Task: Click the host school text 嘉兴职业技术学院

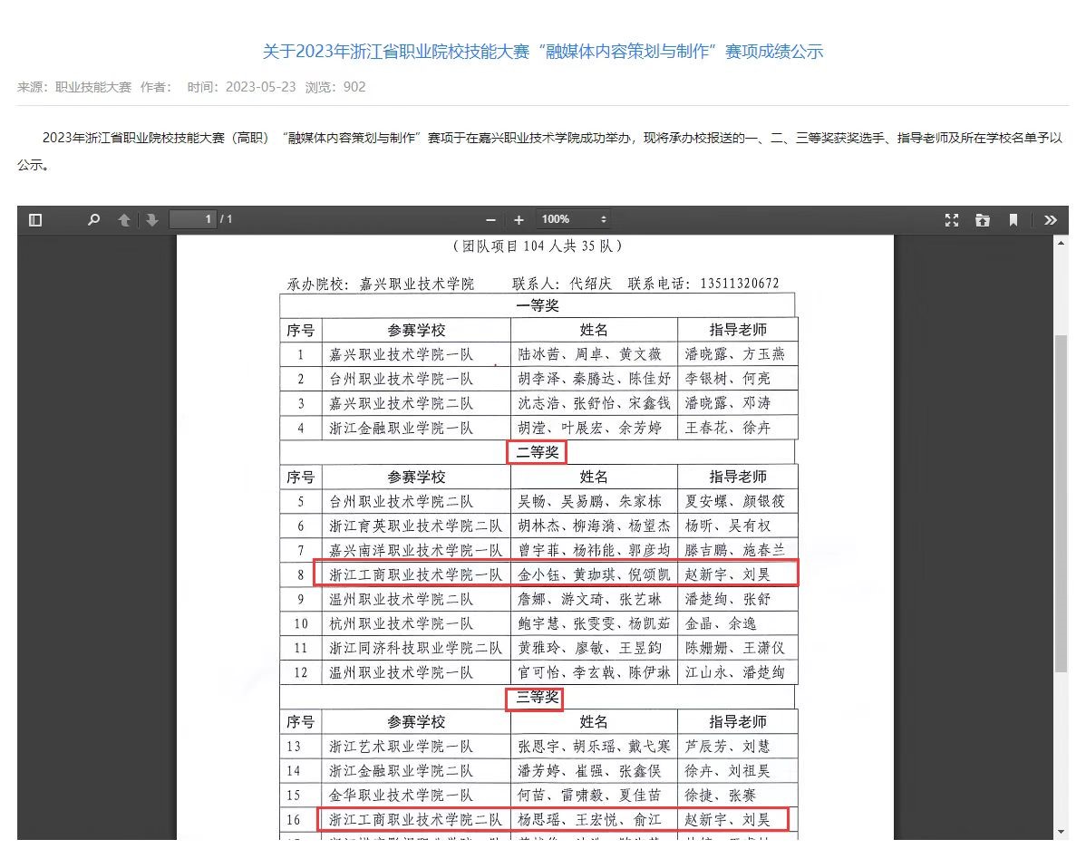Action: (417, 284)
